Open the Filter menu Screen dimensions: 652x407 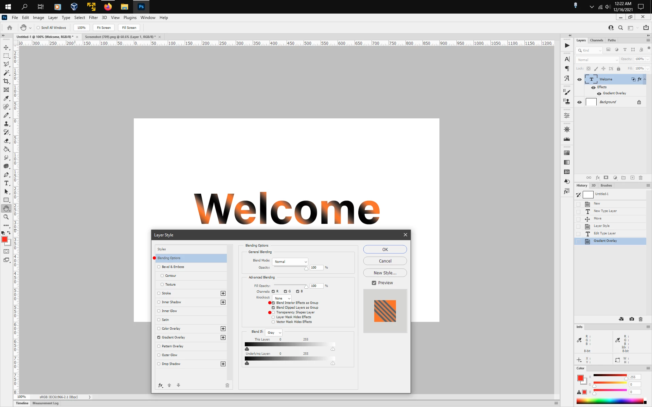[93, 18]
